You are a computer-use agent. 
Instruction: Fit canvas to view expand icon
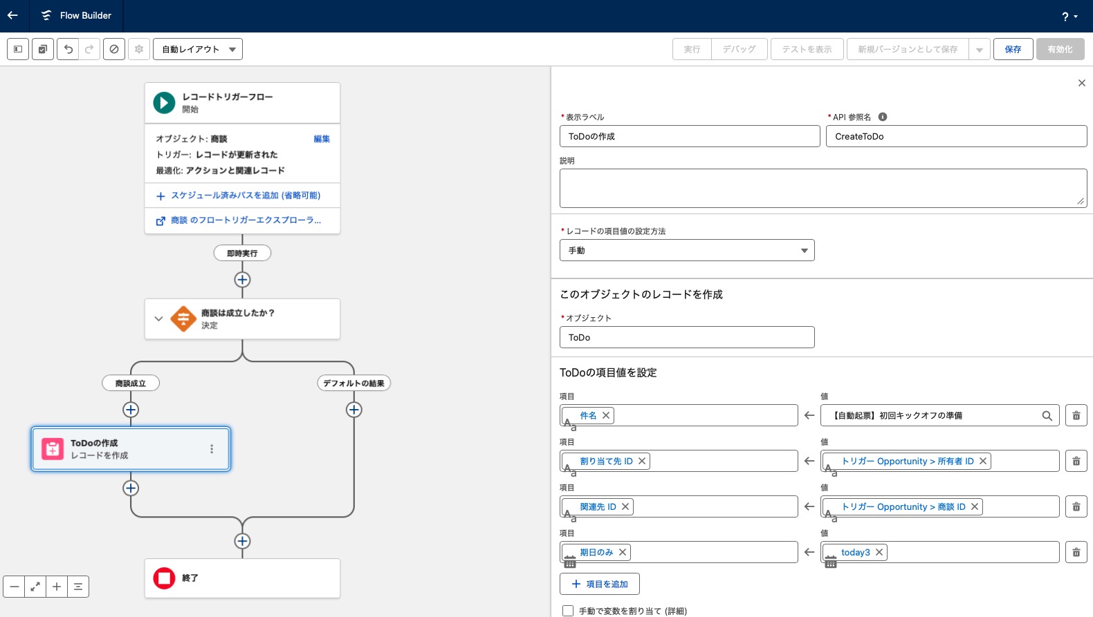point(35,587)
